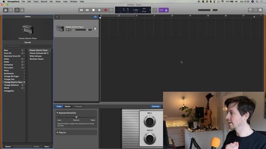Adjust the Keyboard Sensitivity slider
Image resolution: width=266 pixels, height=149 pixels.
76,117
